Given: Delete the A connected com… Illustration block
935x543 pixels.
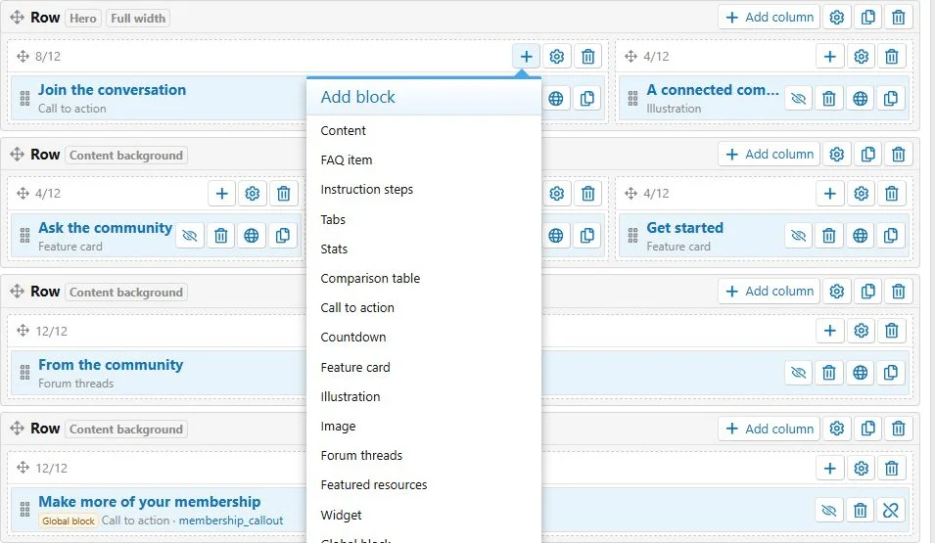Looking at the screenshot, I should point(829,99).
